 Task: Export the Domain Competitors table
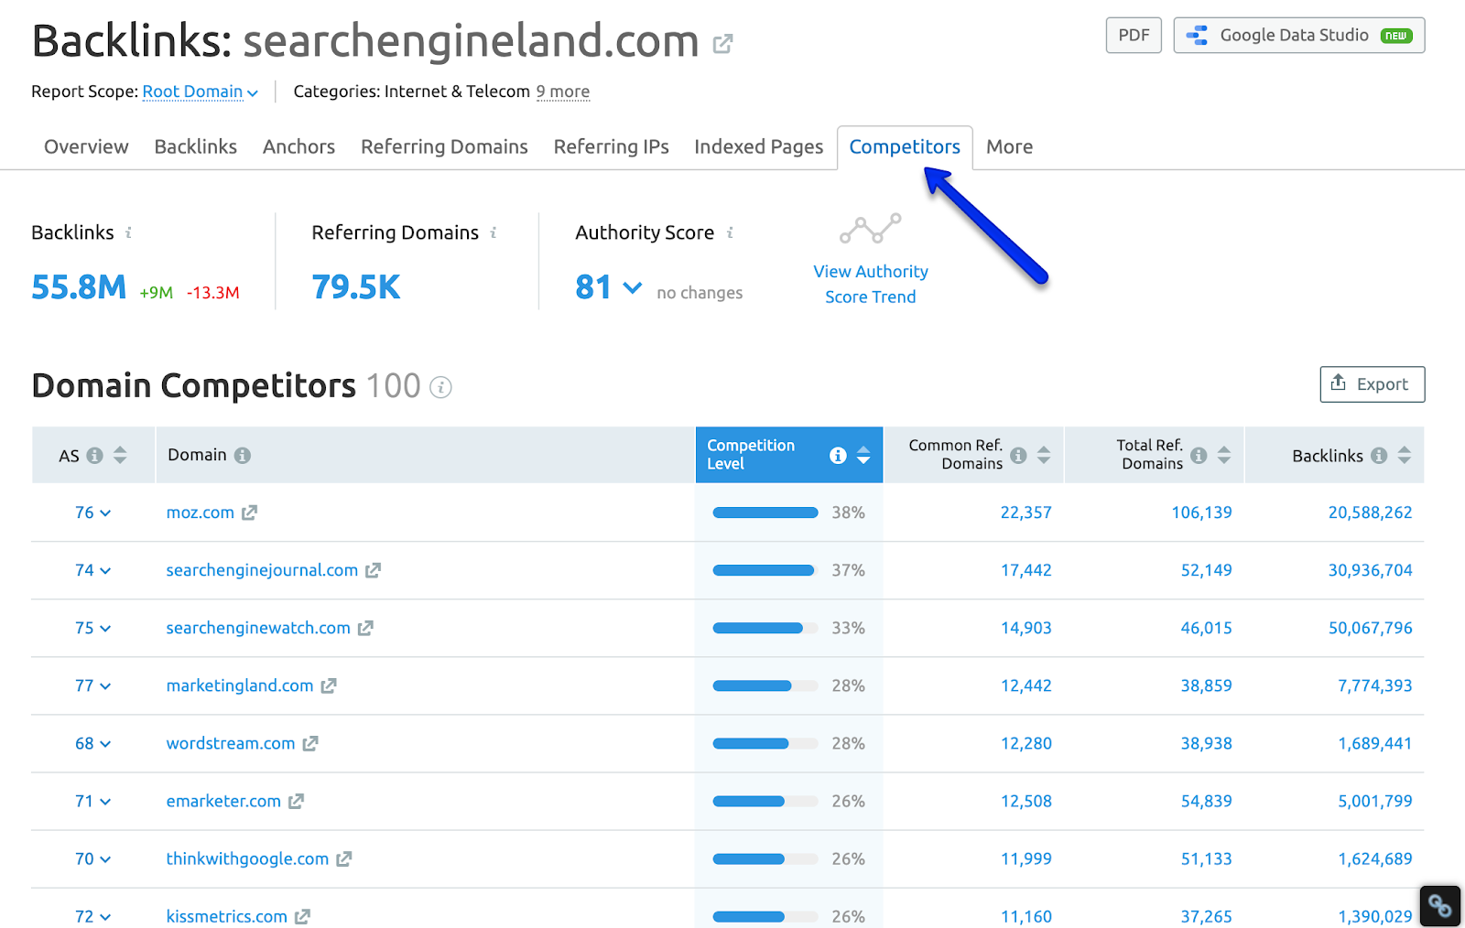pyautogui.click(x=1372, y=384)
